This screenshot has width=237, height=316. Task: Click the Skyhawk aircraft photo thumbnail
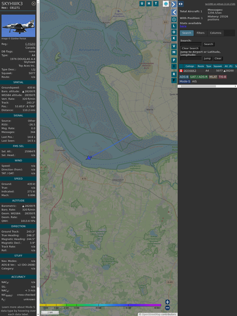(x=18, y=26)
